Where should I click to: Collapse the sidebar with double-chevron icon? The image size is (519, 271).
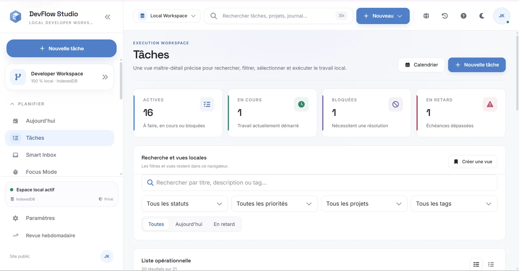tap(108, 17)
